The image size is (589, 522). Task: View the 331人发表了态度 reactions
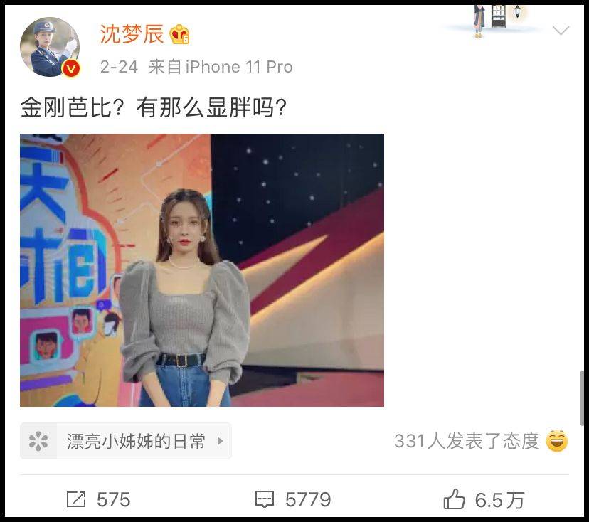[467, 441]
